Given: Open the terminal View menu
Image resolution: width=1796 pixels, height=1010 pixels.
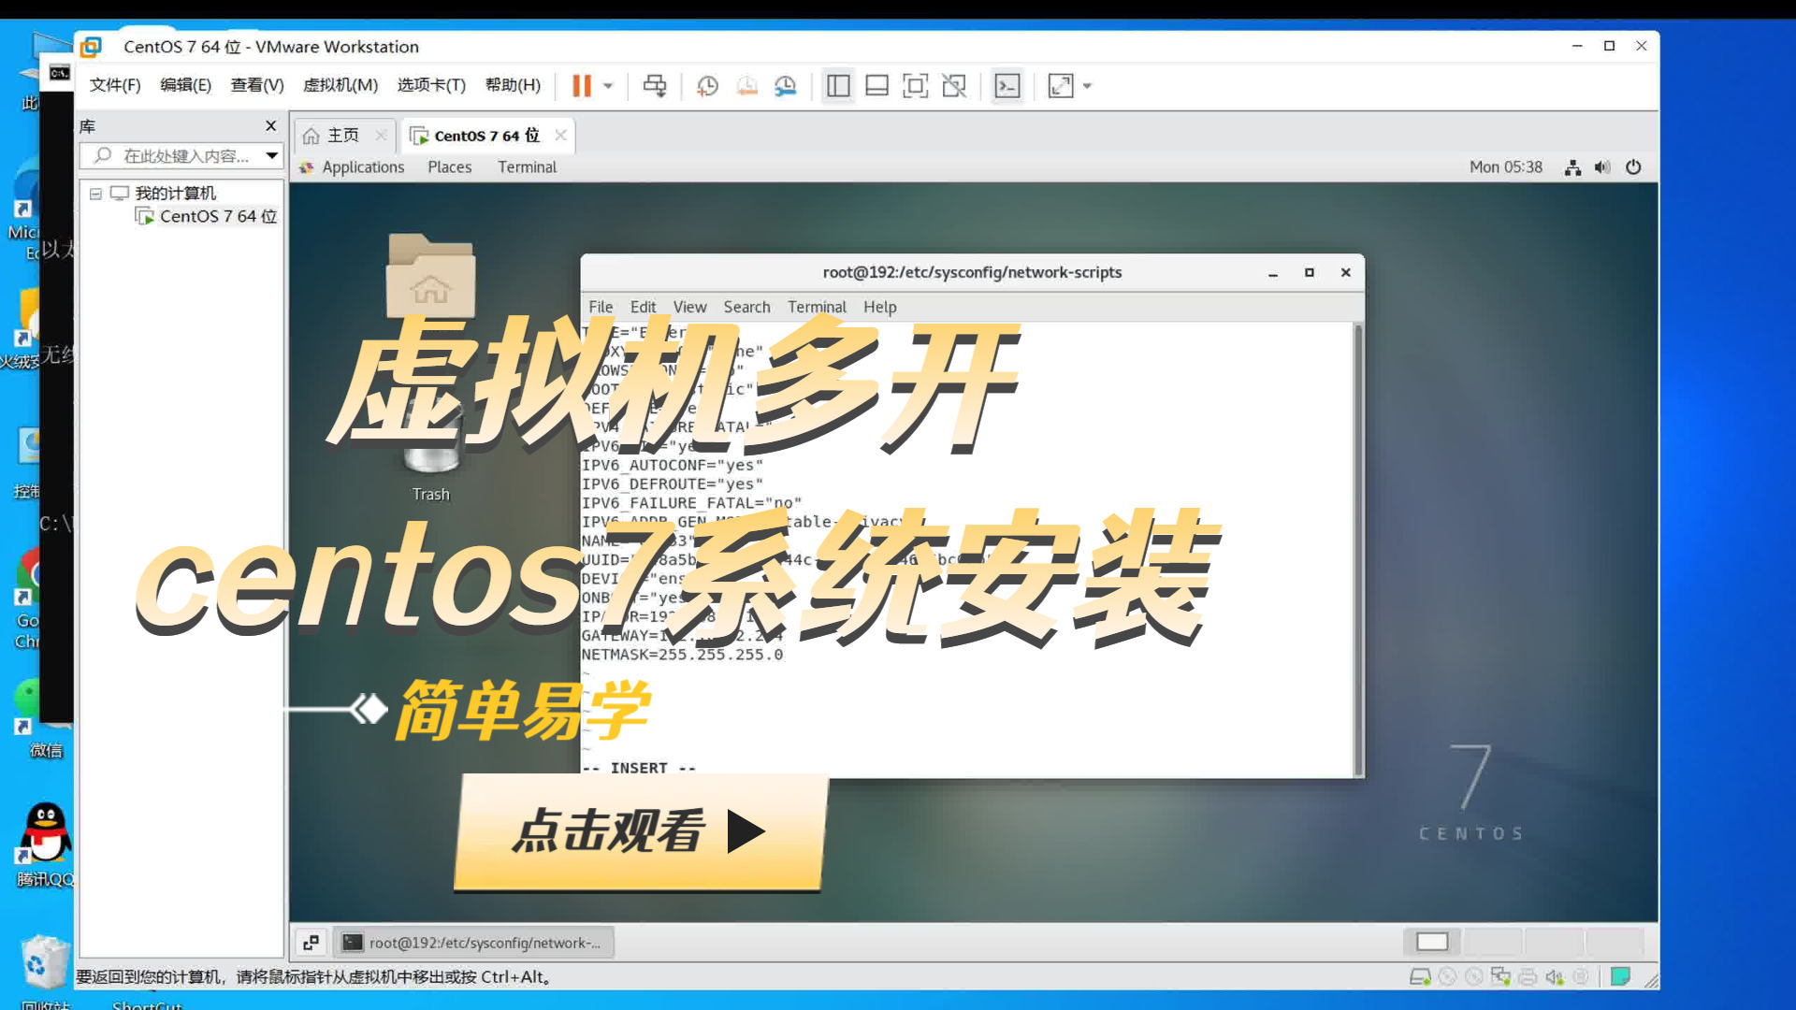Looking at the screenshot, I should click(x=689, y=307).
